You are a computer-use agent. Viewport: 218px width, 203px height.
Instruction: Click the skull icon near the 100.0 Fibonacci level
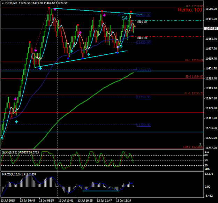coord(200,144)
